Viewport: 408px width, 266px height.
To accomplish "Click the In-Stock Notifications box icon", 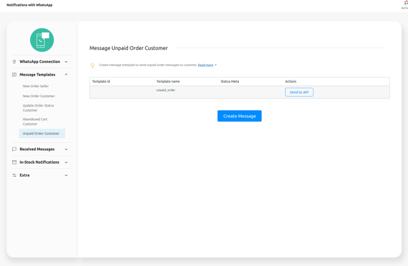I will (x=14, y=162).
